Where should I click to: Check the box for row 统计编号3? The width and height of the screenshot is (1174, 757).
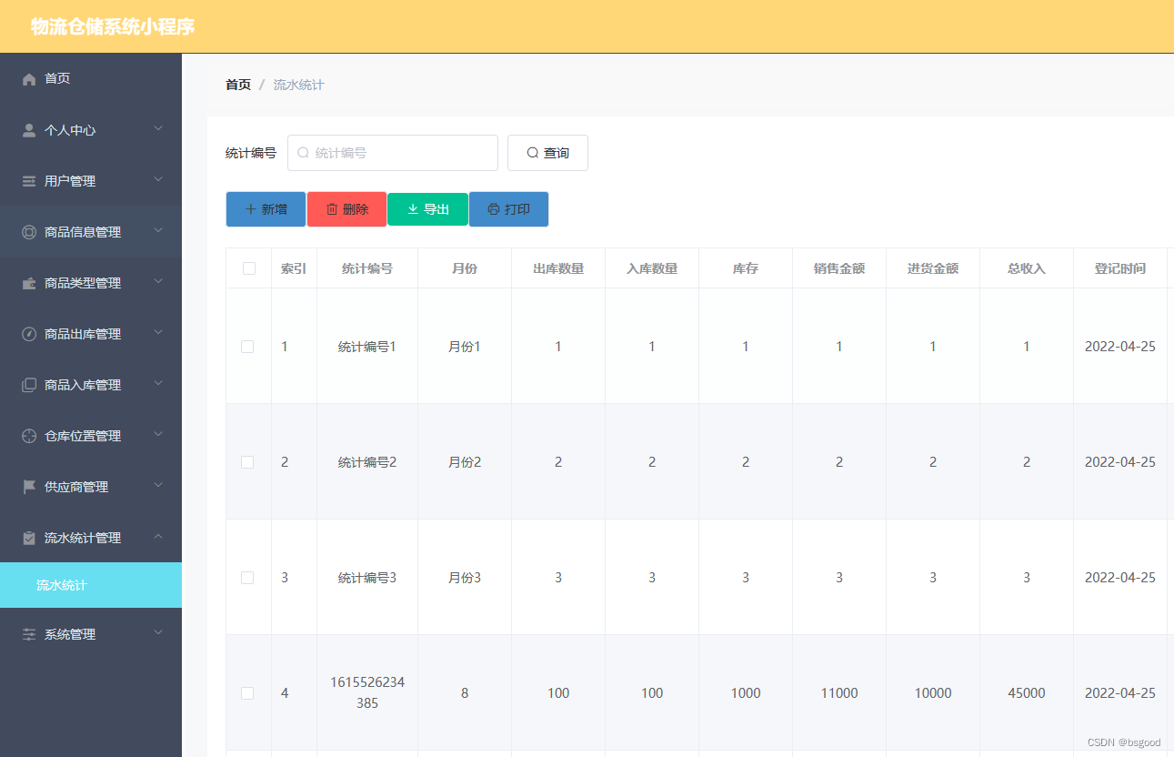click(247, 578)
